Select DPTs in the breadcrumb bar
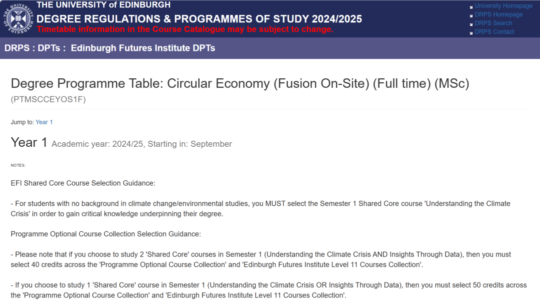The height and width of the screenshot is (304, 540). (x=48, y=48)
